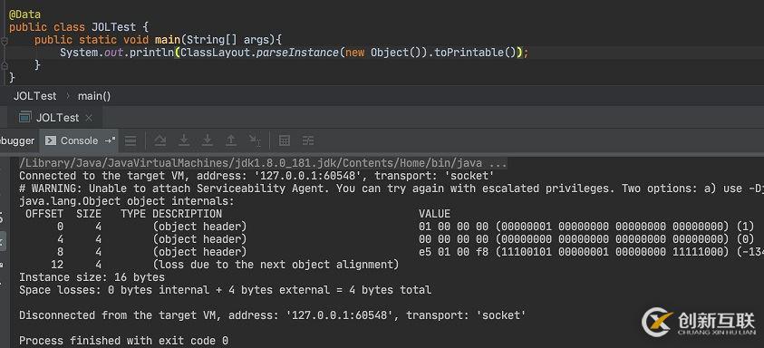Click value 'e5 01 00 f8' in console
The image size is (764, 348).
(x=454, y=252)
